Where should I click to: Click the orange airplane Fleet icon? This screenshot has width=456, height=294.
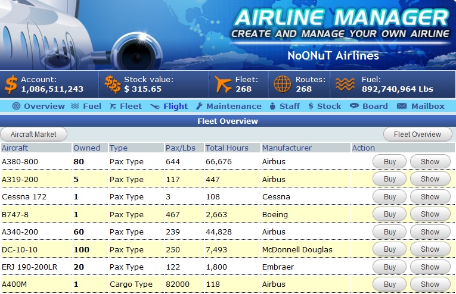223,84
